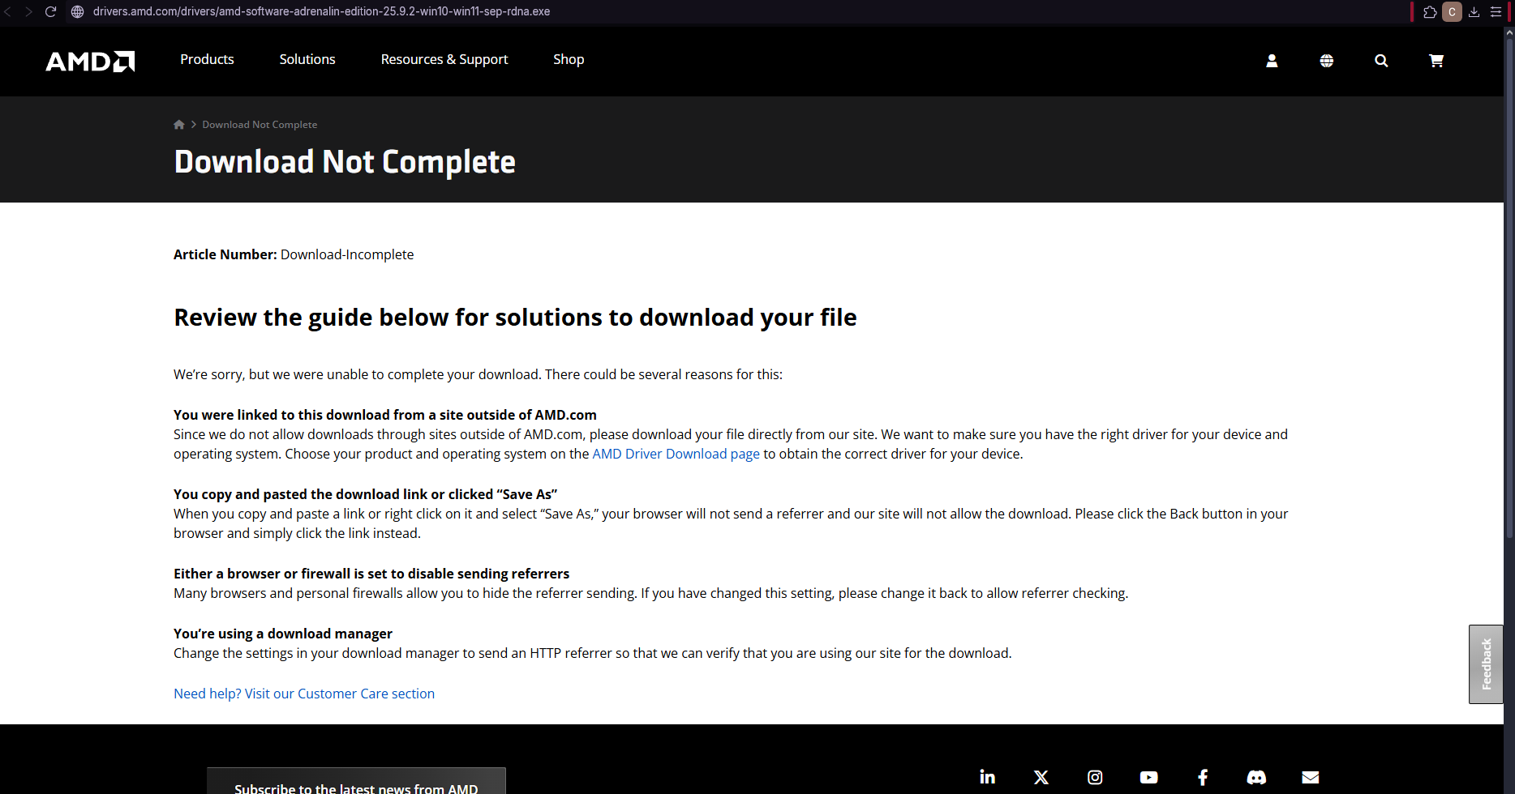1515x794 pixels.
Task: Open AMD's YouTube icon
Action: (1148, 777)
